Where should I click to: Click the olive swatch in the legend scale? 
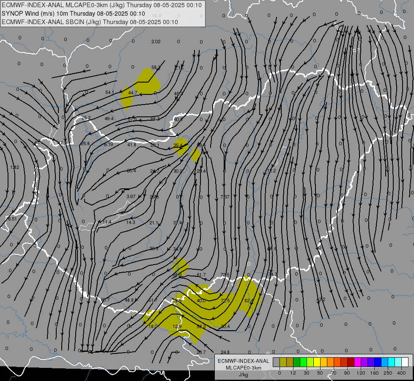click(x=283, y=362)
